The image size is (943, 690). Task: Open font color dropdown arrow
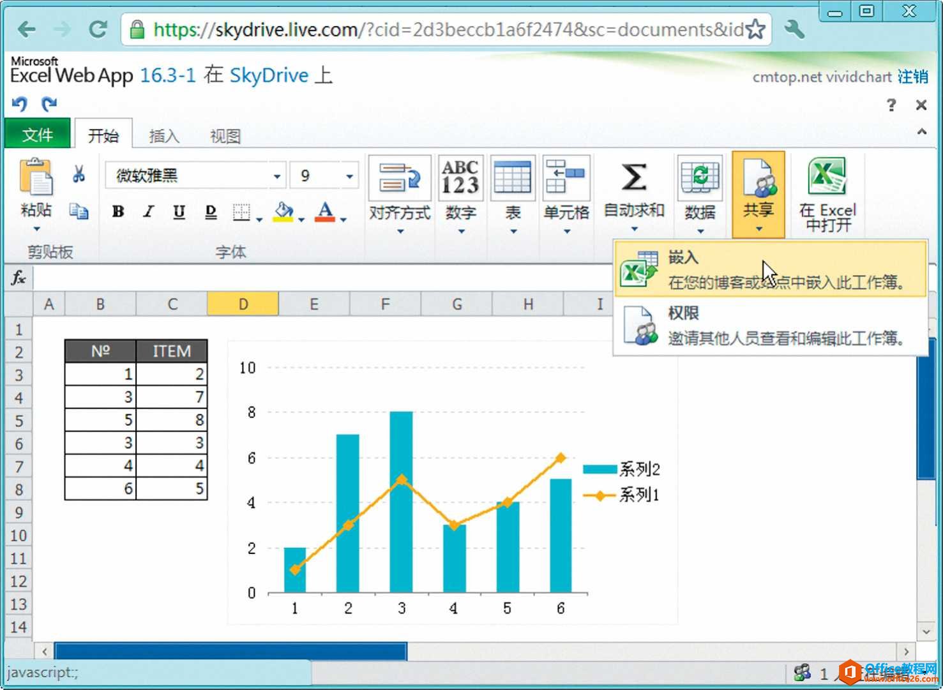point(343,220)
